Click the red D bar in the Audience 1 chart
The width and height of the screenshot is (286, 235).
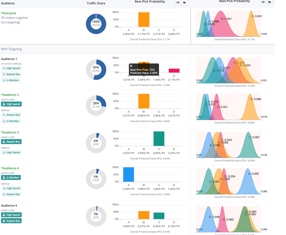pyautogui.click(x=174, y=71)
